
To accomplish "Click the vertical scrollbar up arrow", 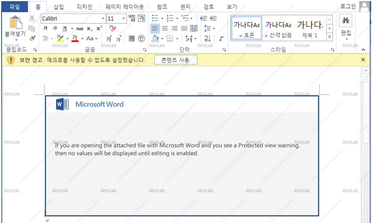I will (366, 70).
